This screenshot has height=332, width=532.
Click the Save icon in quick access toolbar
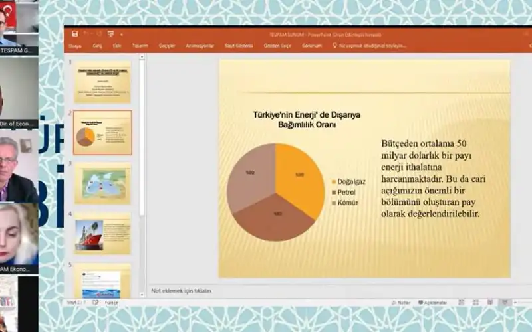point(74,33)
